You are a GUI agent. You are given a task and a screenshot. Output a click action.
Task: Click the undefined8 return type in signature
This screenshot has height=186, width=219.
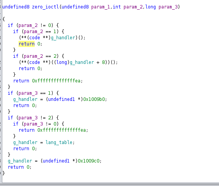click(x=16, y=7)
